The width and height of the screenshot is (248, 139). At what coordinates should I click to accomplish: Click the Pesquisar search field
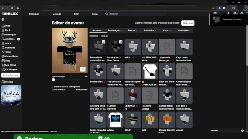(135, 14)
